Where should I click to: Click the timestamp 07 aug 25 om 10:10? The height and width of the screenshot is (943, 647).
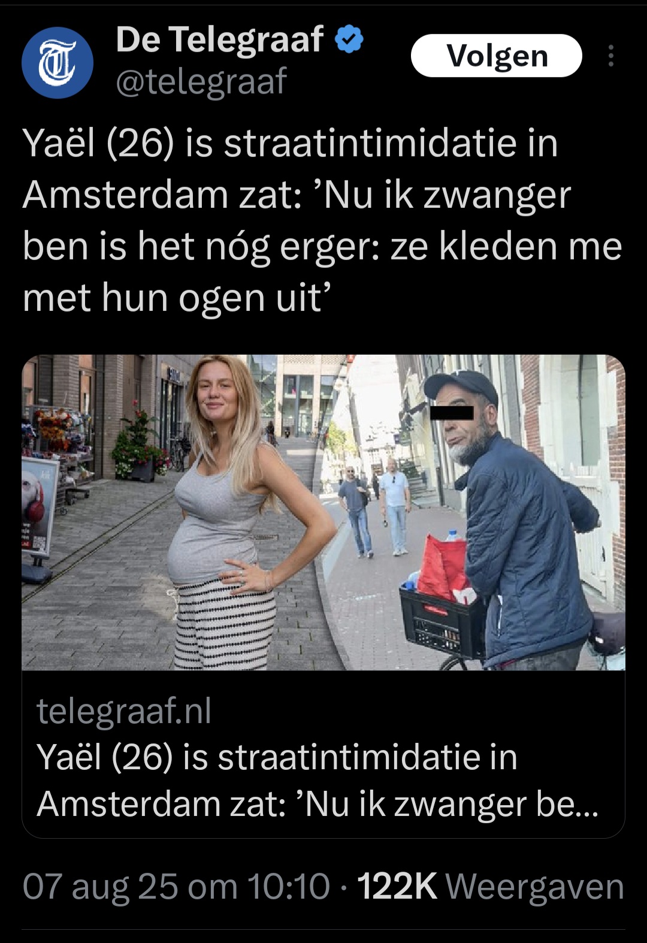(176, 887)
